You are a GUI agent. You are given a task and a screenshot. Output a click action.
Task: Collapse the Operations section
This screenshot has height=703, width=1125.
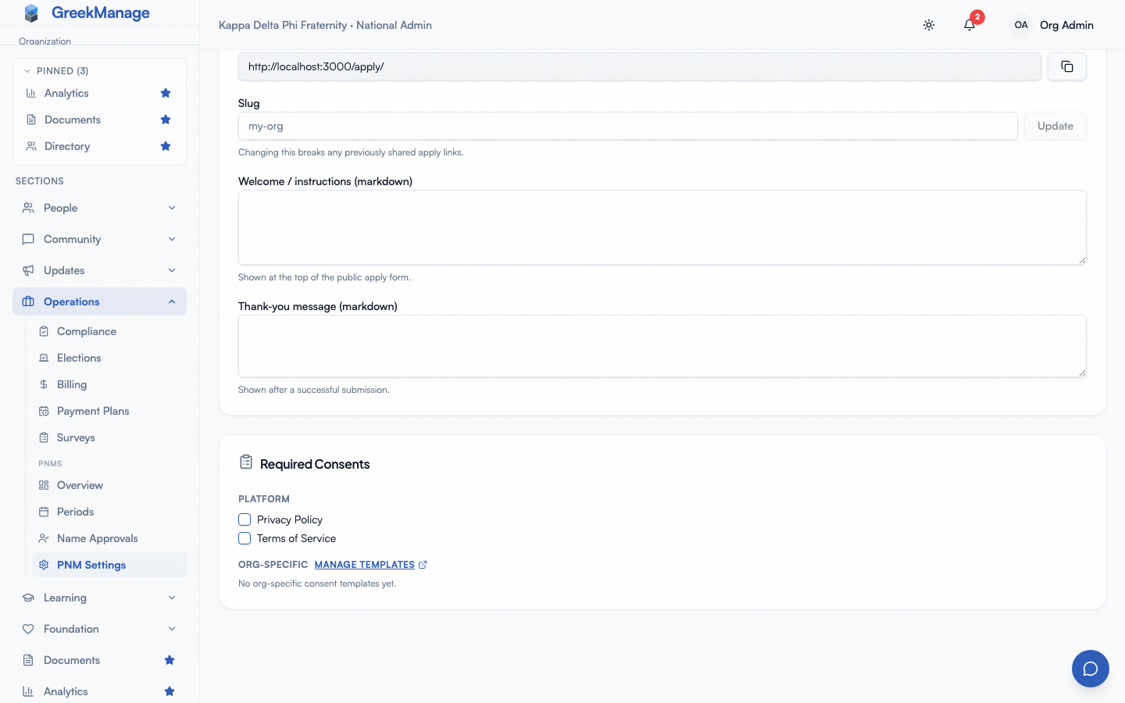(99, 302)
